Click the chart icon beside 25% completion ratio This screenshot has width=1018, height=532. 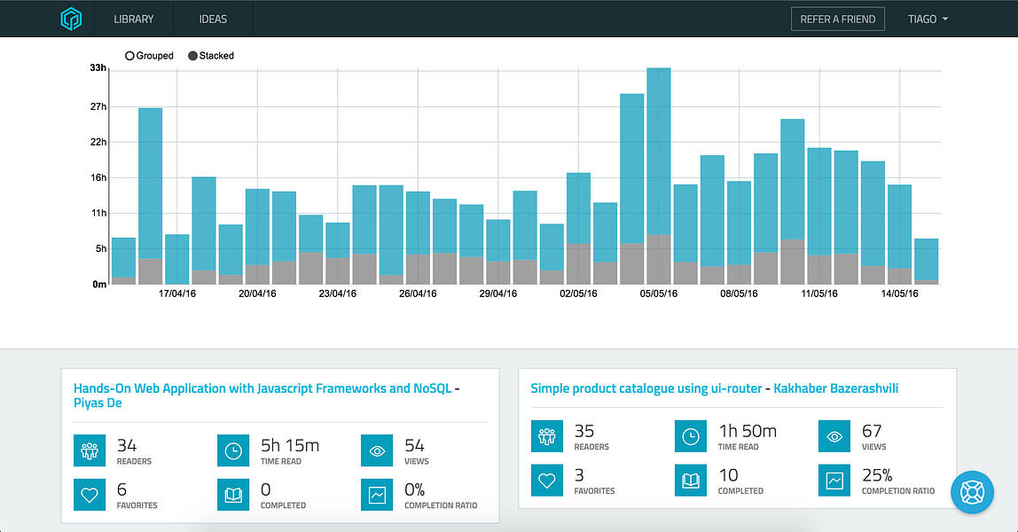834,481
